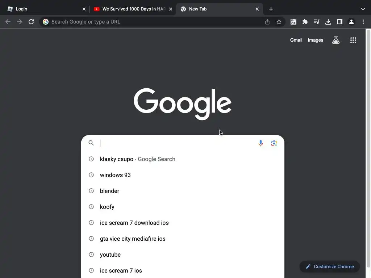Reload the current page

coord(31,22)
